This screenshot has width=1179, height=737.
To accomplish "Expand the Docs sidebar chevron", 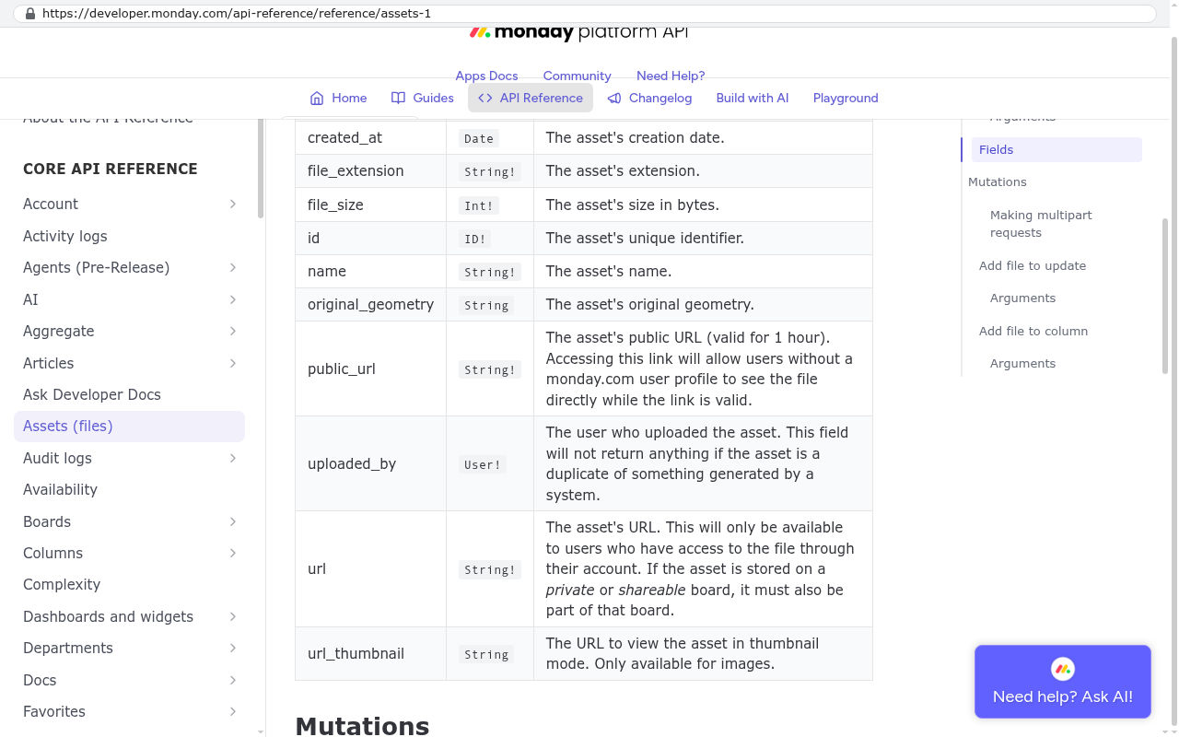I will pos(233,680).
